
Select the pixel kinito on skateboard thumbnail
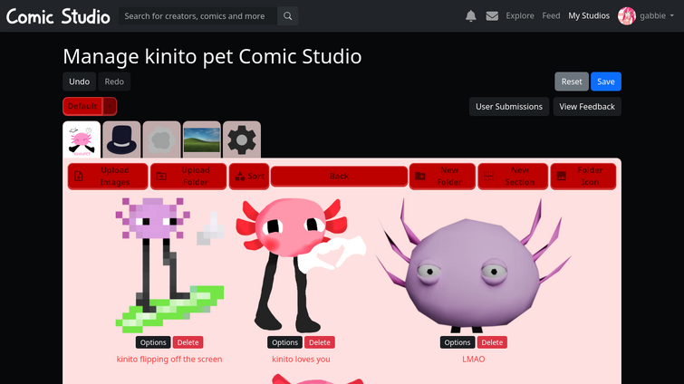click(169, 265)
